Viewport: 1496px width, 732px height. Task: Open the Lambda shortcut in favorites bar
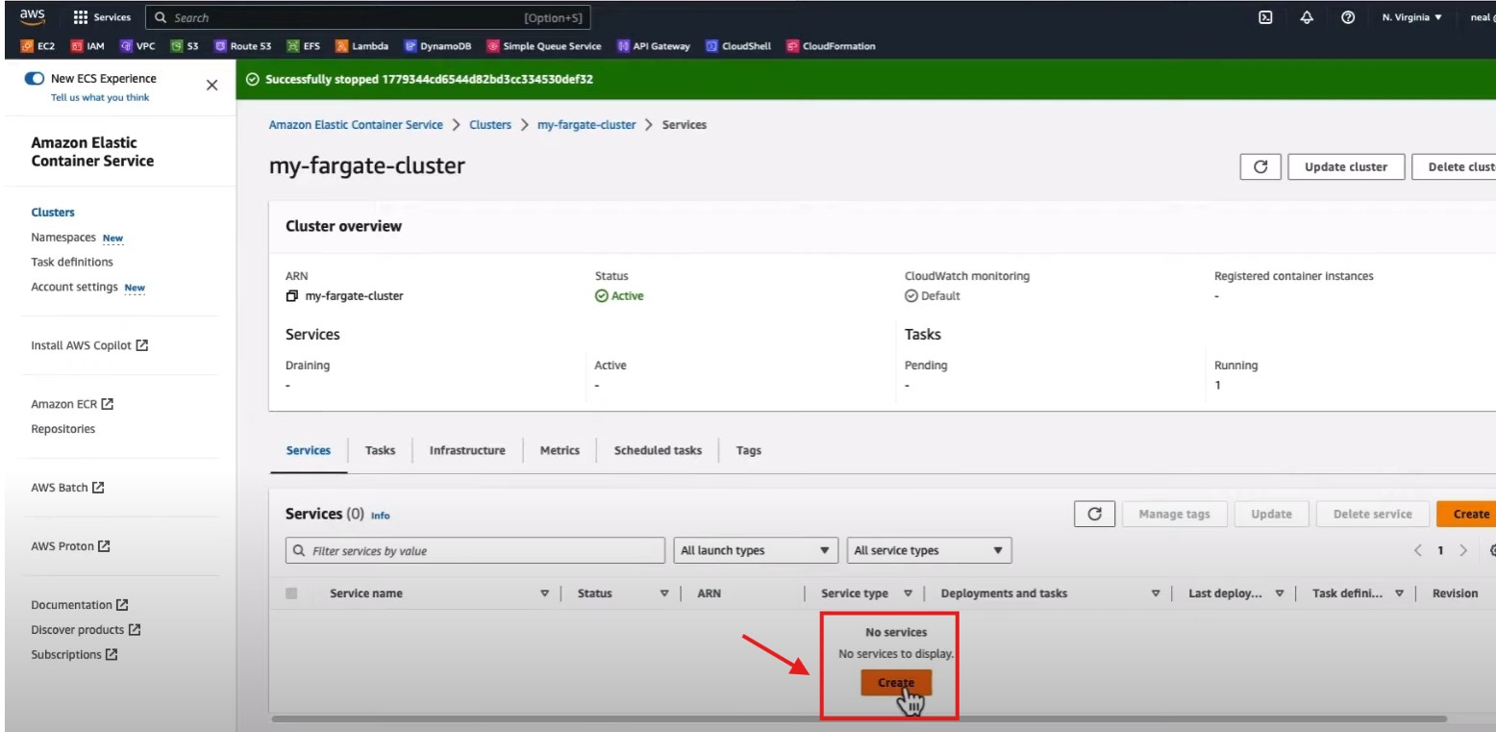click(x=362, y=46)
